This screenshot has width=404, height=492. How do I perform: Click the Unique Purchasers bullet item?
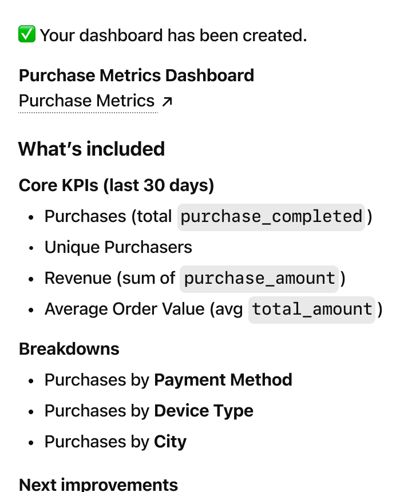tap(118, 247)
